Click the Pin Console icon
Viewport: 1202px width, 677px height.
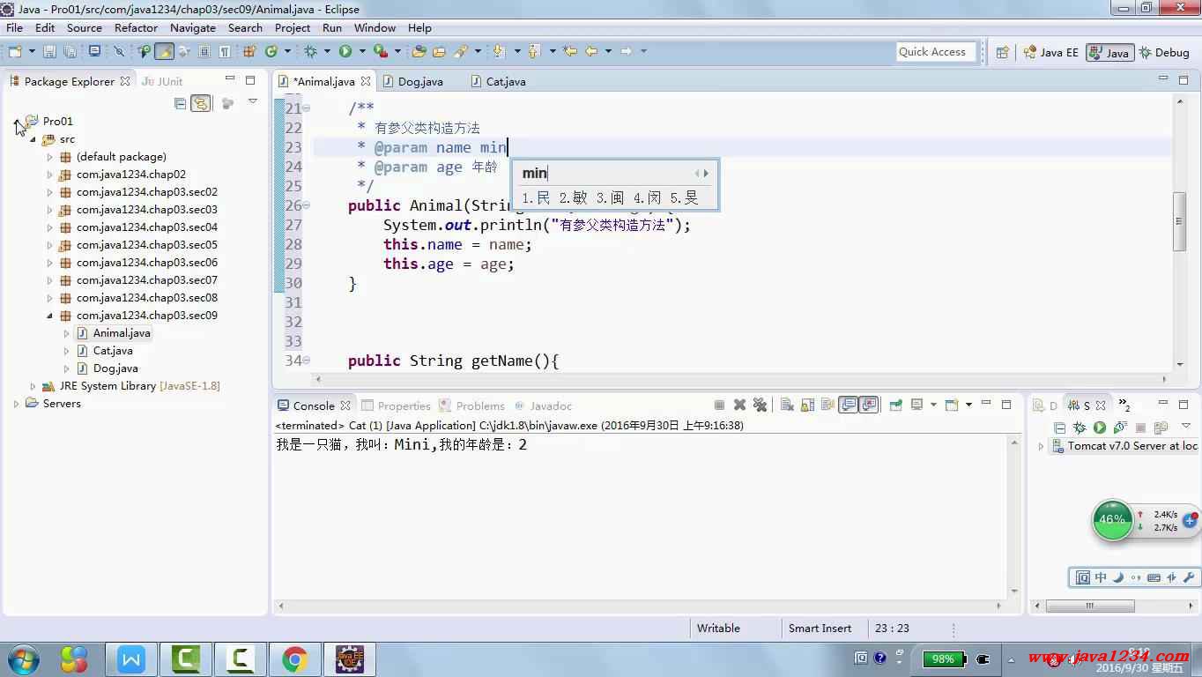(x=896, y=405)
